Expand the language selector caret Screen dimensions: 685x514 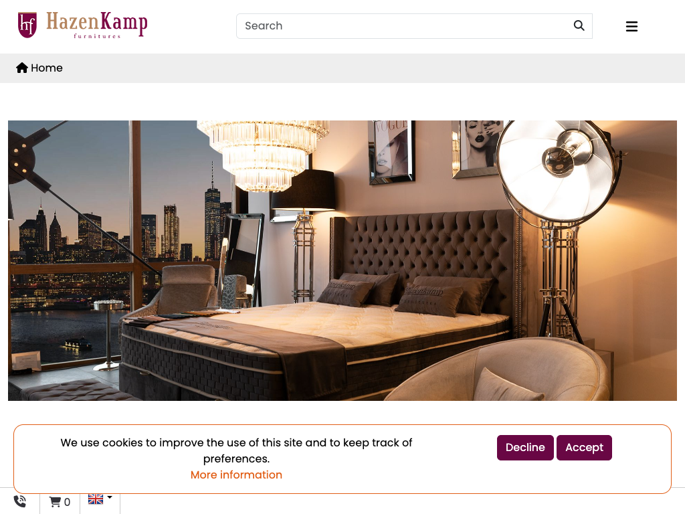tap(110, 497)
